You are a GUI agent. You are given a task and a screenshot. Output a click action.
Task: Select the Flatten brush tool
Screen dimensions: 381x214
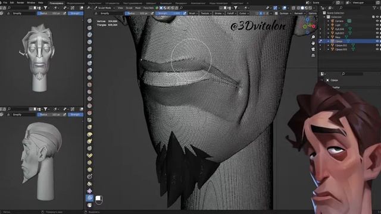coord(89,92)
